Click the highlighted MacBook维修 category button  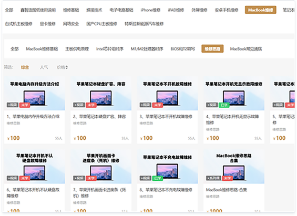click(x=260, y=10)
